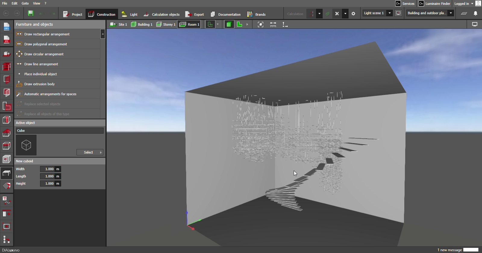Click the monitor display icon
482x253 pixels.
(475, 24)
